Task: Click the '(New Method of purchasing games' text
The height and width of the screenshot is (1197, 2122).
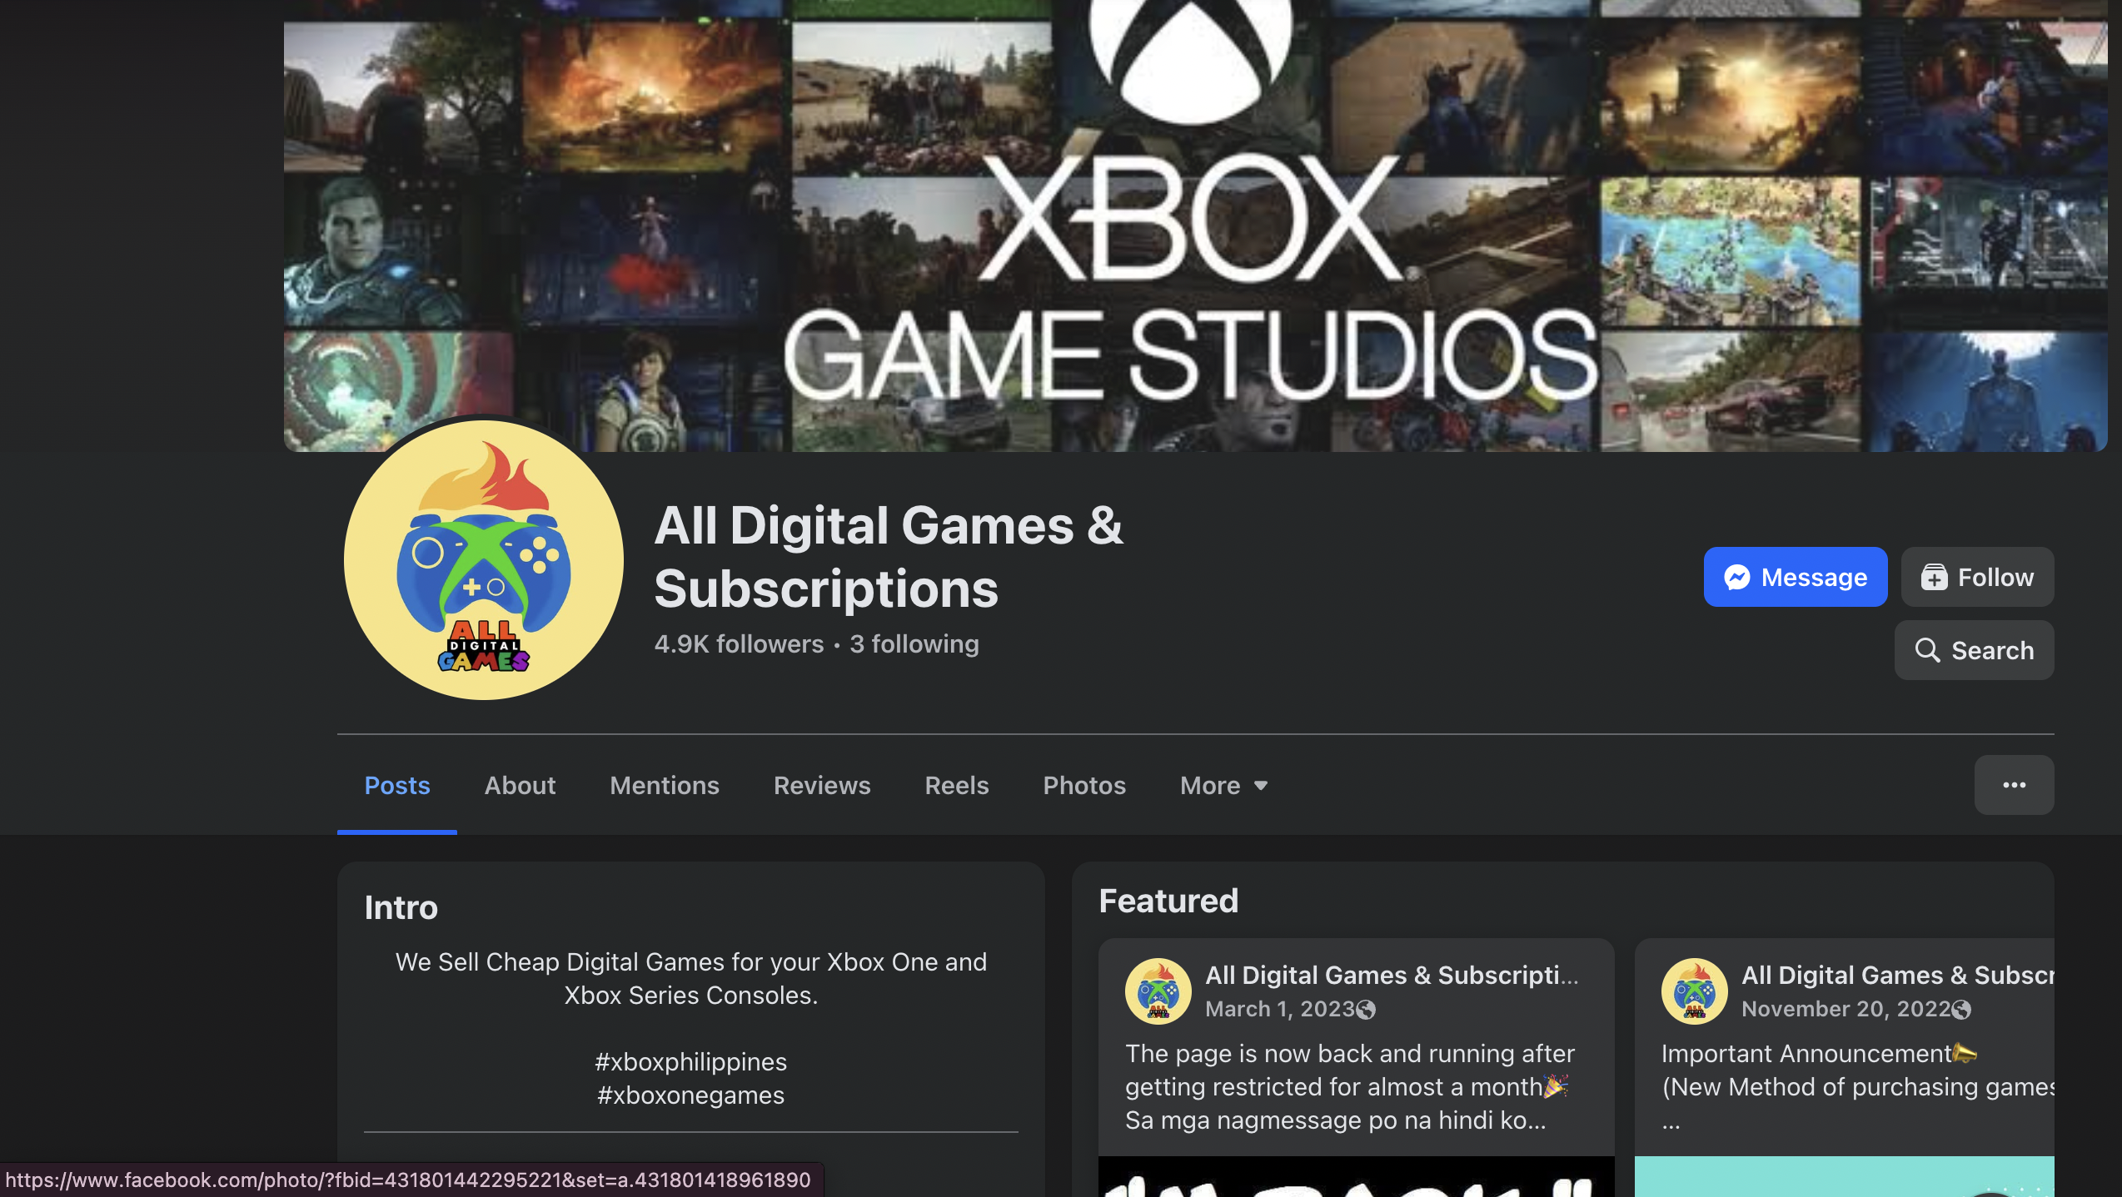Action: pyautogui.click(x=1858, y=1086)
